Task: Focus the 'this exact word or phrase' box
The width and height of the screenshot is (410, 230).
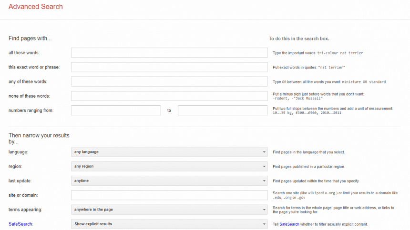Action: pos(169,67)
